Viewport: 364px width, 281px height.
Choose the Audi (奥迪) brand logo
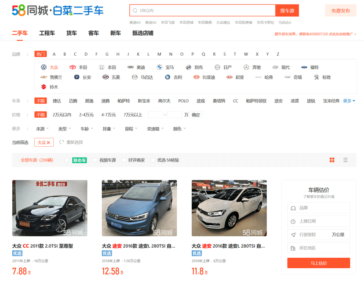(131, 67)
